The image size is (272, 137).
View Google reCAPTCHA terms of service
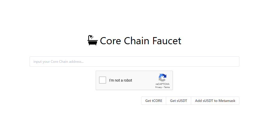[167, 87]
